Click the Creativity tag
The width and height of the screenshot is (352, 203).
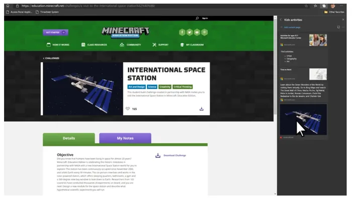click(x=165, y=87)
